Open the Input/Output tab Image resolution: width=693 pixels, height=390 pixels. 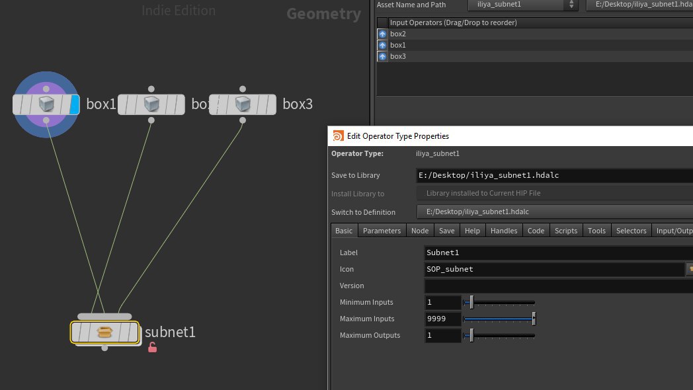point(673,231)
